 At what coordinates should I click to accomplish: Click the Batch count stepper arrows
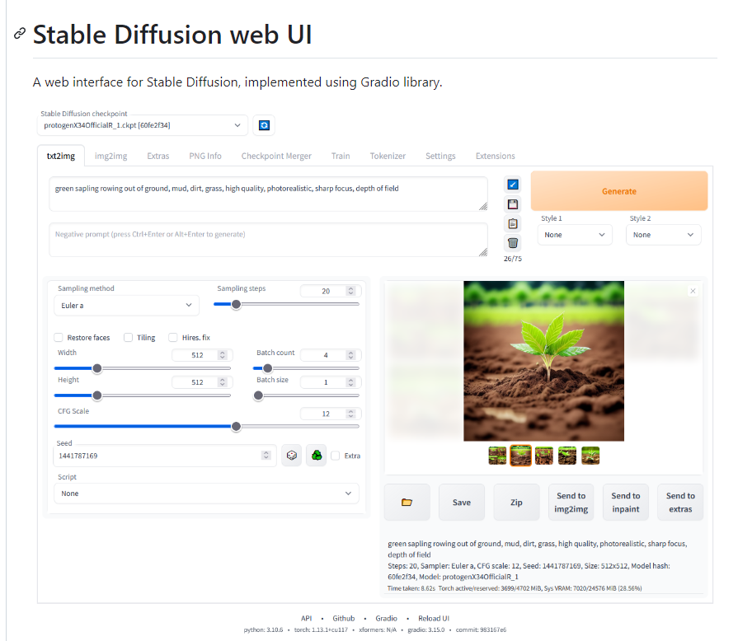[x=350, y=355]
